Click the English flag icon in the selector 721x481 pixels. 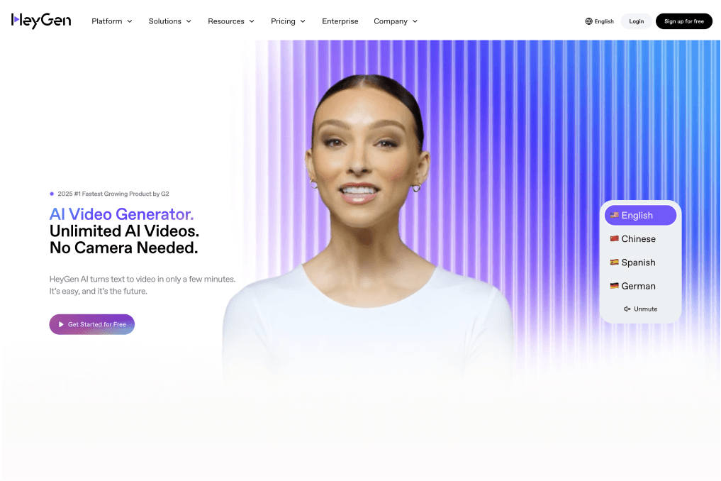pos(614,215)
